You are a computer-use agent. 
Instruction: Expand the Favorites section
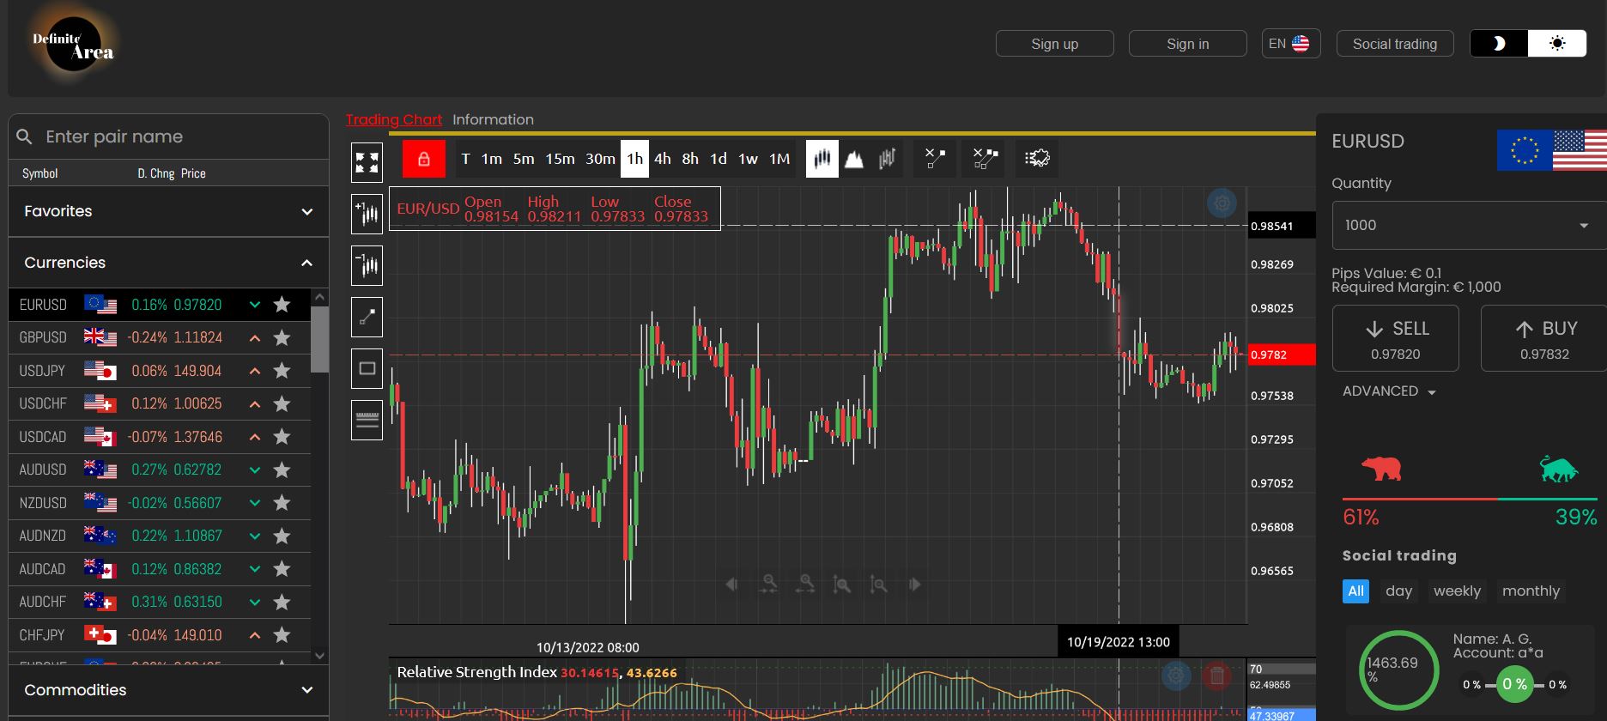(x=168, y=211)
